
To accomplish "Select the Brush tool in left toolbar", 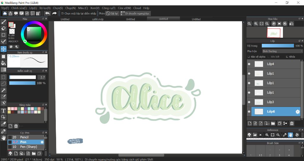I will point(4,22).
